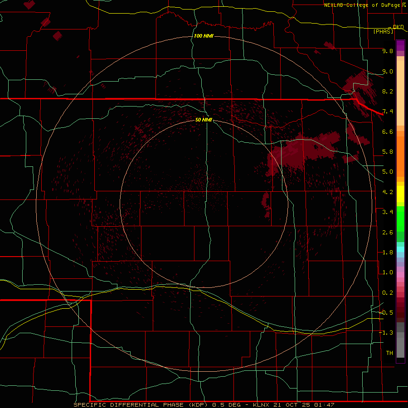Click the SPECIFIC DIFFERENTIAL PHASE (KDP) caption
This screenshot has height=408, width=408.
[x=141, y=405]
